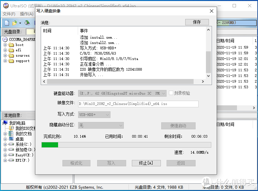Select the sources folder icon
The height and width of the screenshot is (191, 258).
(x=11, y=56)
